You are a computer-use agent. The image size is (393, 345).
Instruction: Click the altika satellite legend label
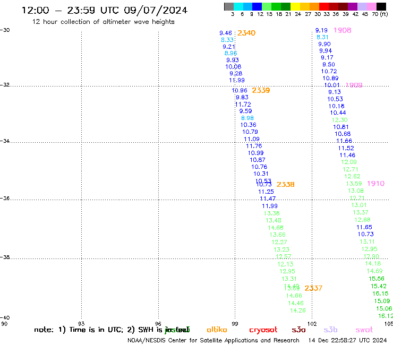(217, 330)
